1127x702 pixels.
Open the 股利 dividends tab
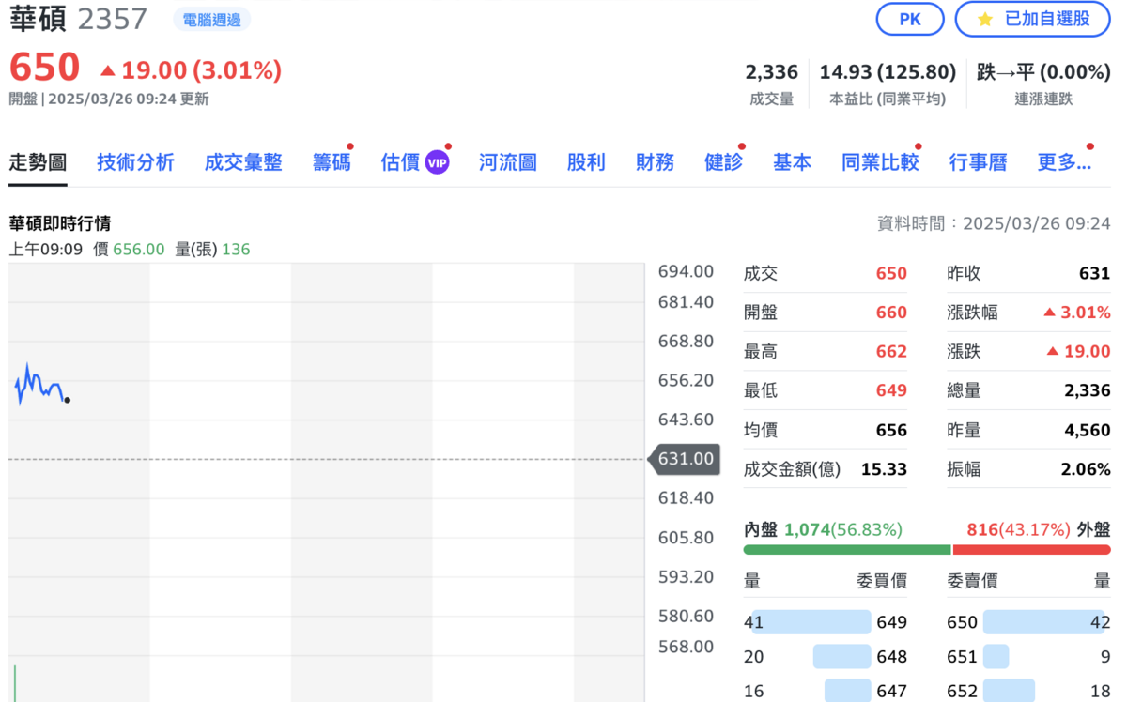pyautogui.click(x=586, y=162)
